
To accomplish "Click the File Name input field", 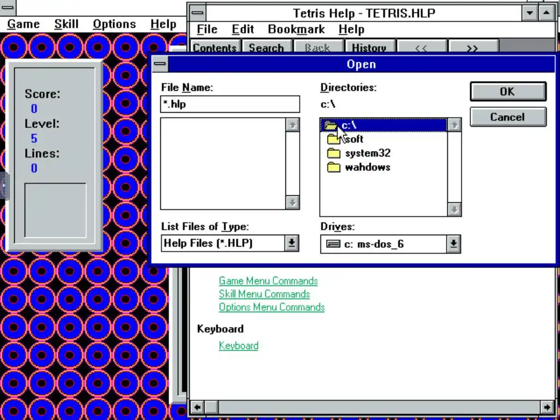I will tap(230, 104).
